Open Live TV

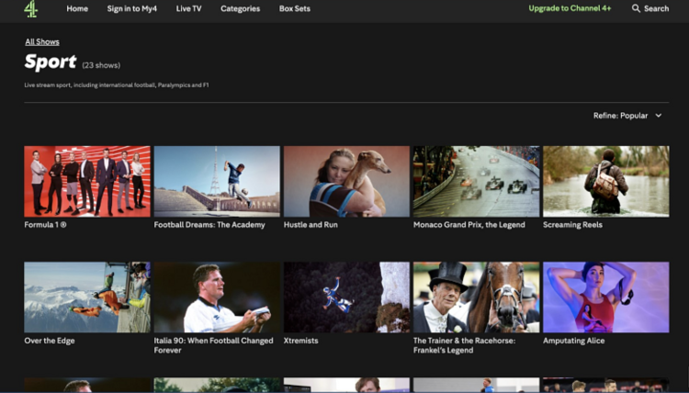pyautogui.click(x=189, y=8)
